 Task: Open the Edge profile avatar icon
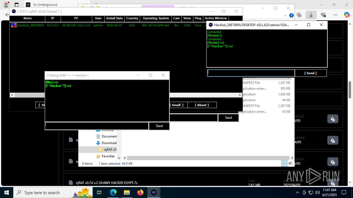[6, 5]
